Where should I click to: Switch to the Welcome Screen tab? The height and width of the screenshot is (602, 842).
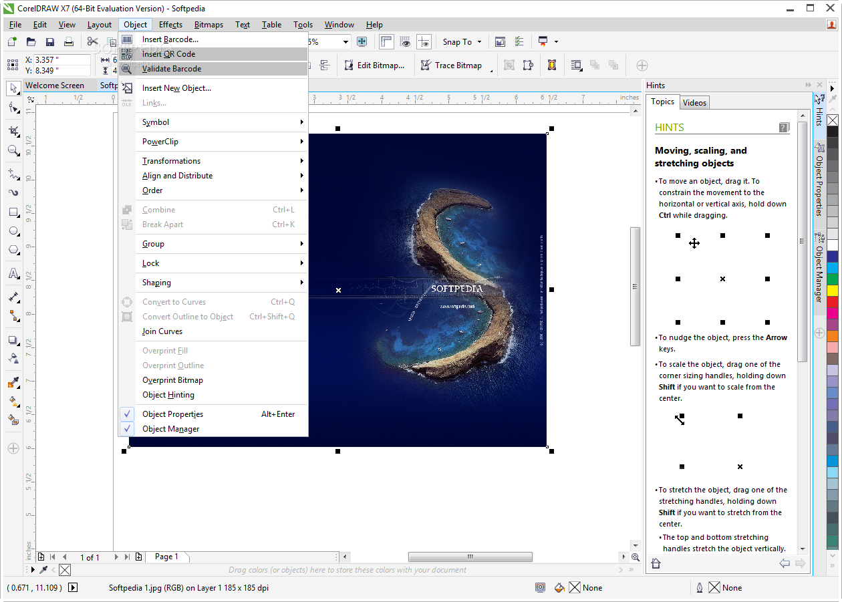54,86
